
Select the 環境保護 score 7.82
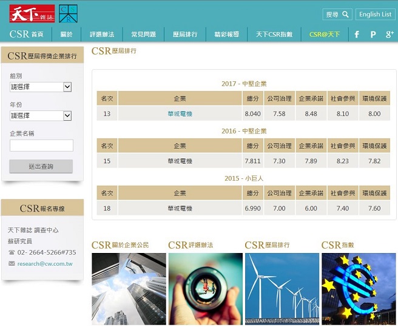pos(374,161)
